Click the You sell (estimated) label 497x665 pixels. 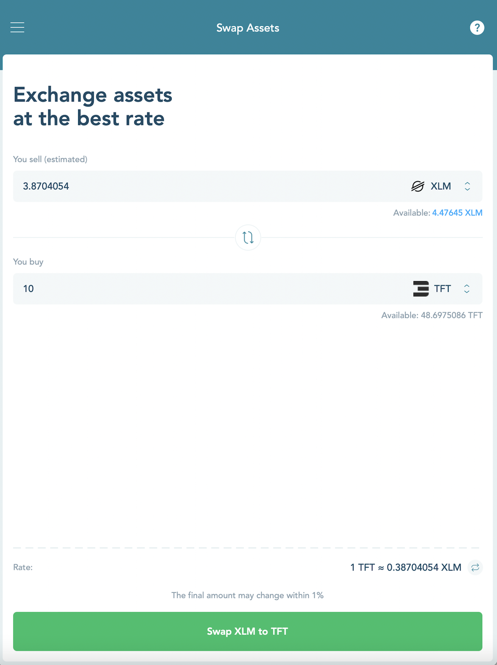[x=50, y=159]
